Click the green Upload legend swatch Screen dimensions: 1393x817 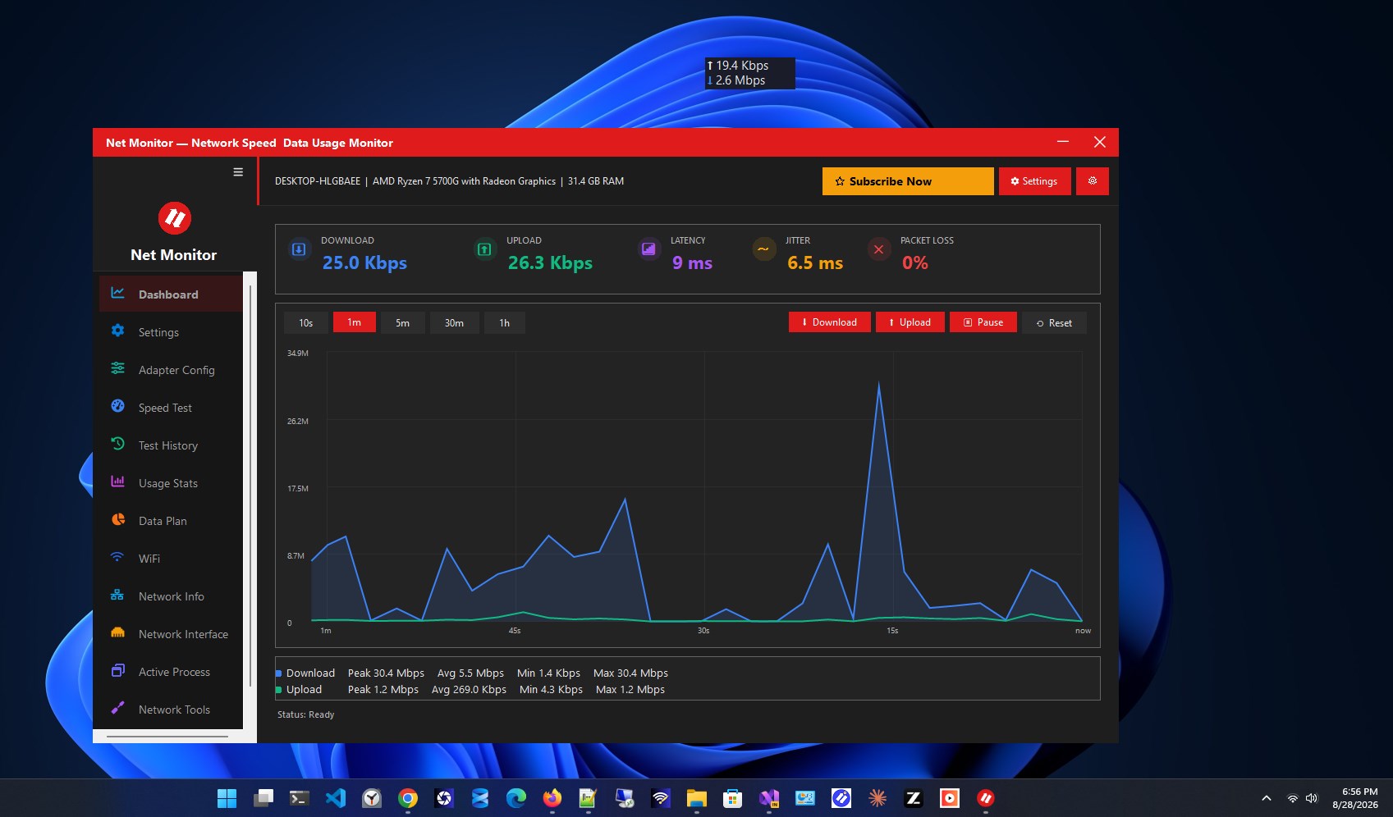(278, 690)
